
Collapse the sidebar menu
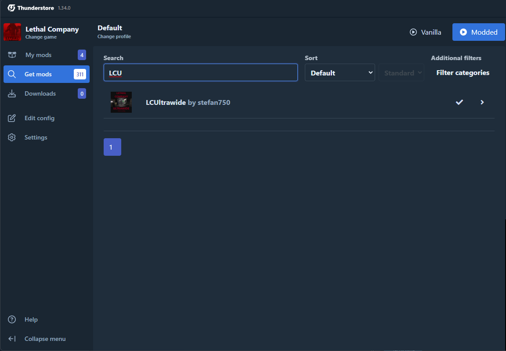click(47, 339)
